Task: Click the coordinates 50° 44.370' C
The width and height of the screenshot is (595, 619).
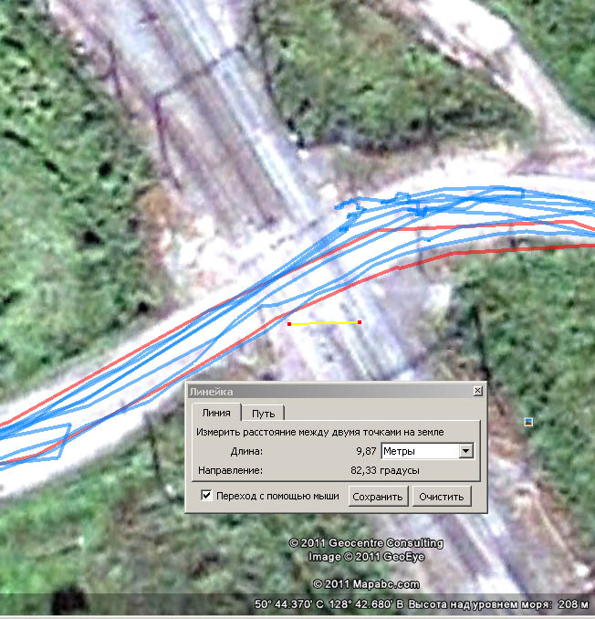Action: pyautogui.click(x=288, y=604)
